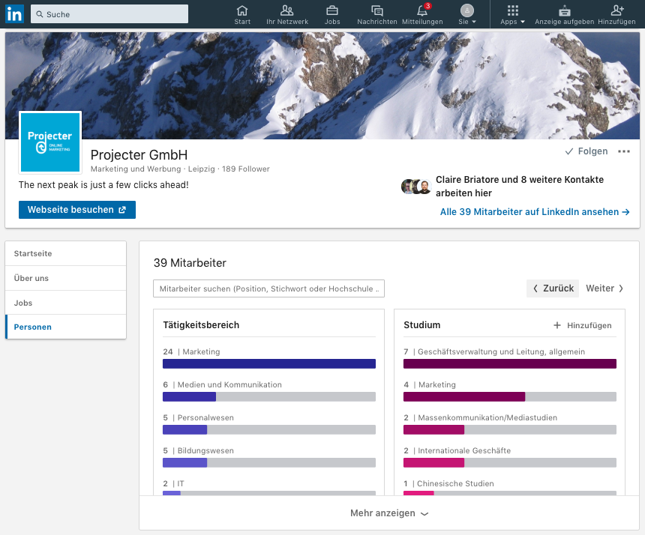Click the '189 Follower' text
The width and height of the screenshot is (645, 535).
(x=245, y=169)
